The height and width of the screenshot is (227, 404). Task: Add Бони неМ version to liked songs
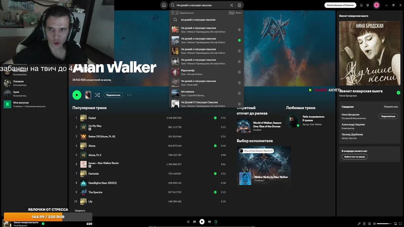(239, 83)
